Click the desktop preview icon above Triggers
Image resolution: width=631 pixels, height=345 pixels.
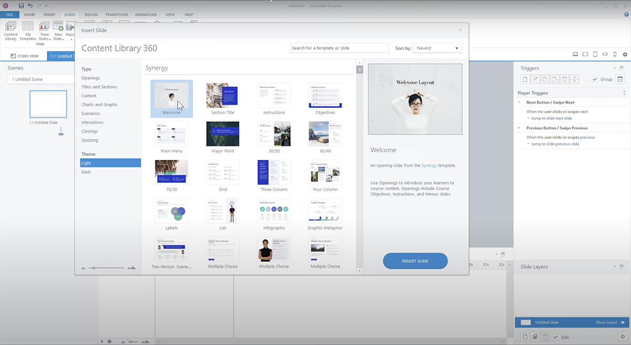pos(575,54)
